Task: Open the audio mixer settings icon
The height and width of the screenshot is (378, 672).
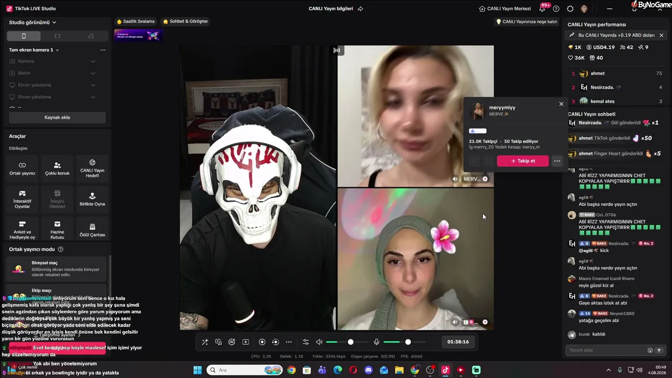Action: 306,342
